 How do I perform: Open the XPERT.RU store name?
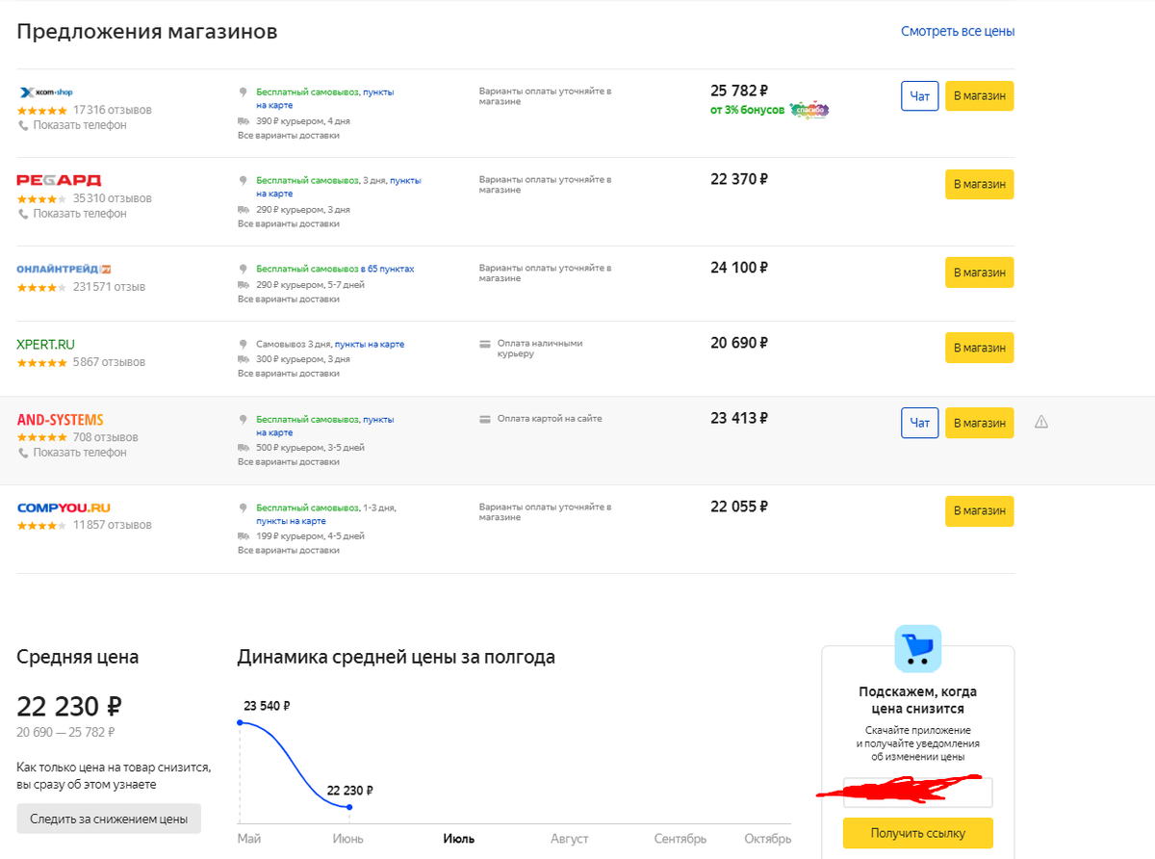click(46, 344)
